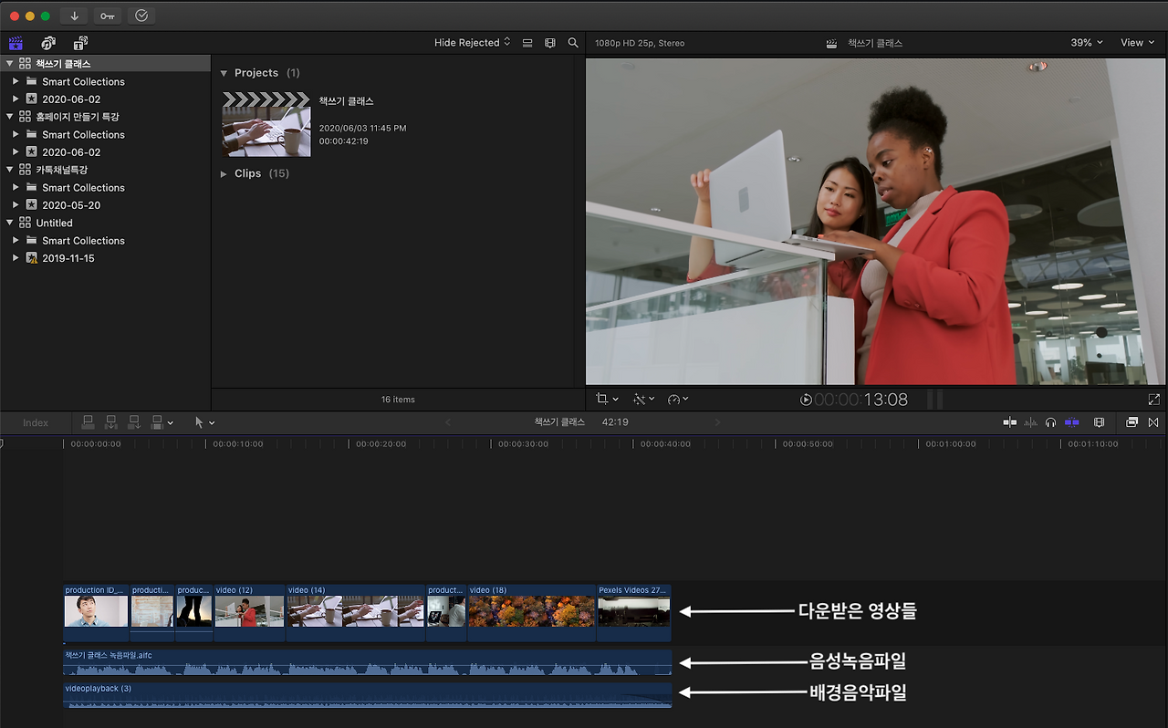Go back in timeline history

click(x=448, y=422)
